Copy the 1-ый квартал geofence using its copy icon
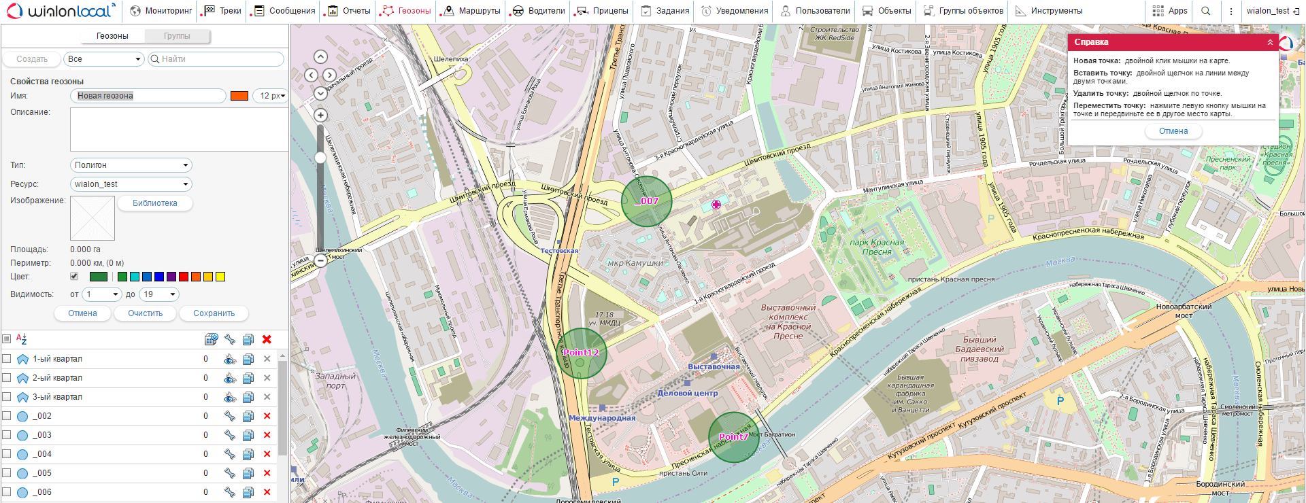This screenshot has height=503, width=1306. click(x=248, y=359)
